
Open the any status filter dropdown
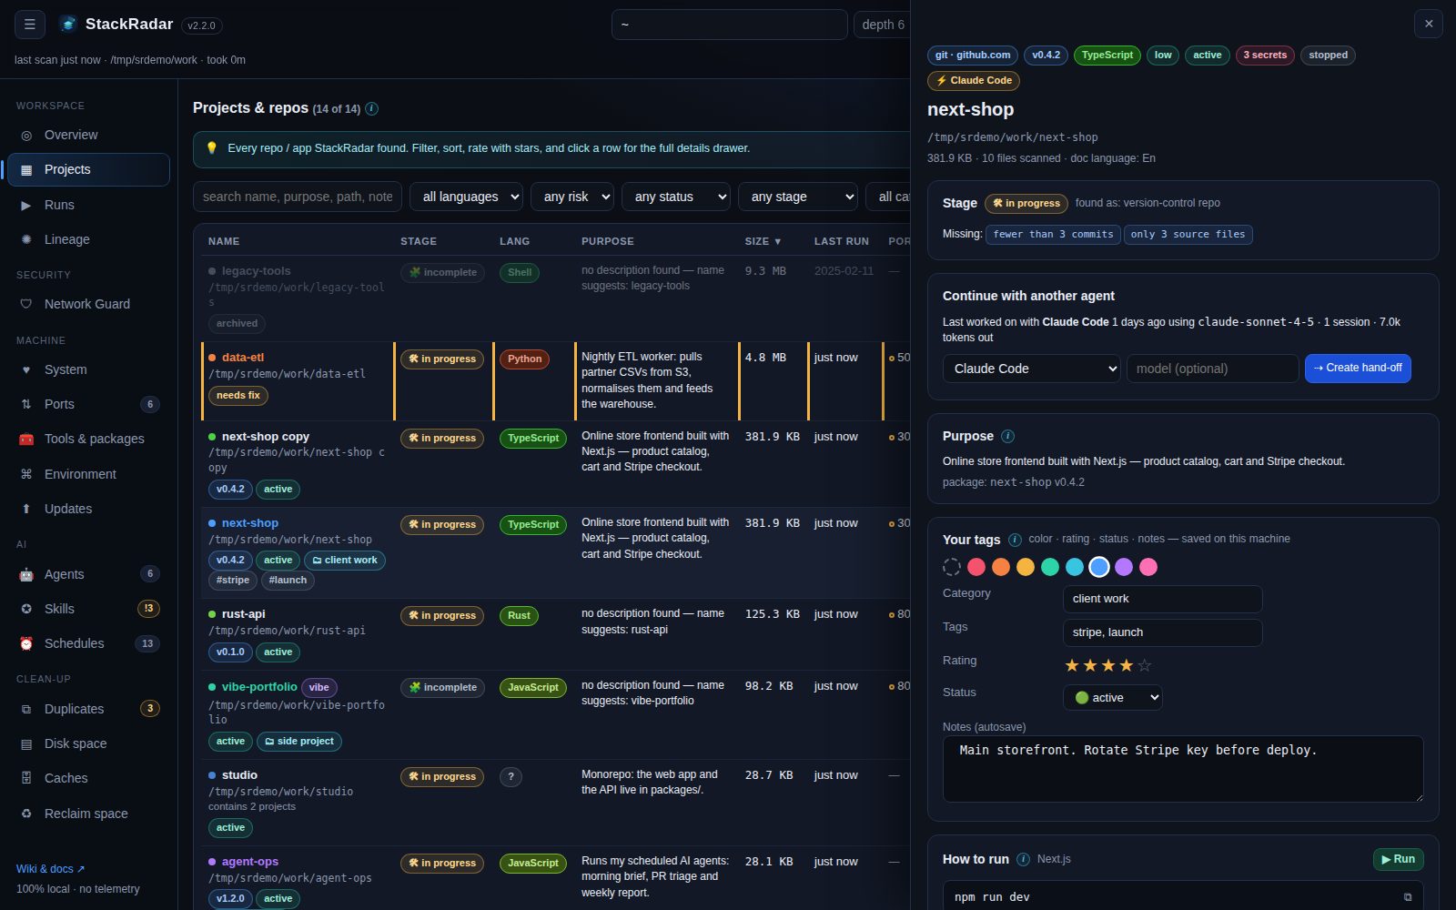tap(676, 197)
